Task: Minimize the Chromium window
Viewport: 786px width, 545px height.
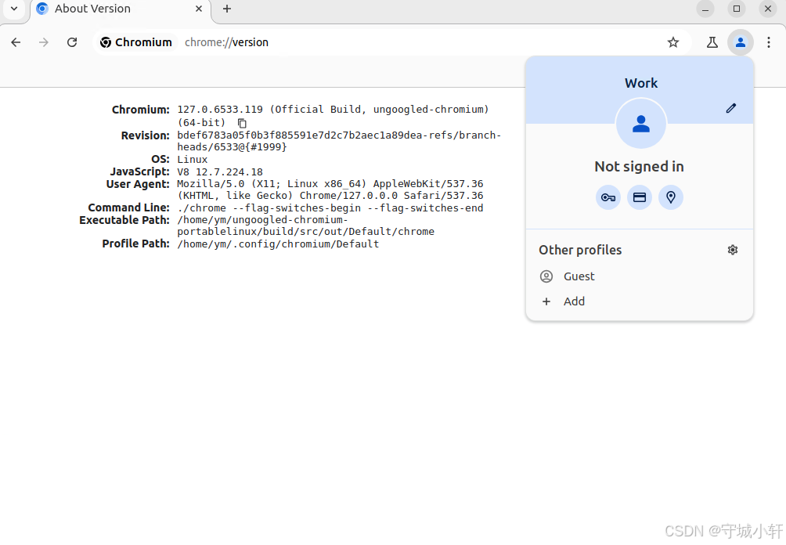Action: tap(705, 9)
